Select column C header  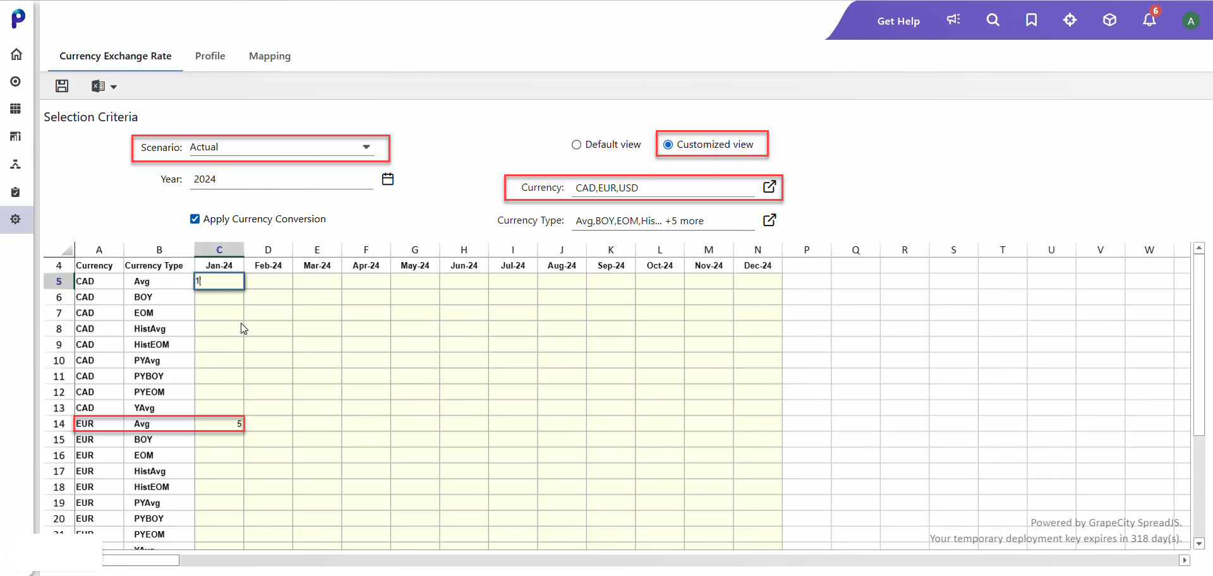pyautogui.click(x=219, y=249)
